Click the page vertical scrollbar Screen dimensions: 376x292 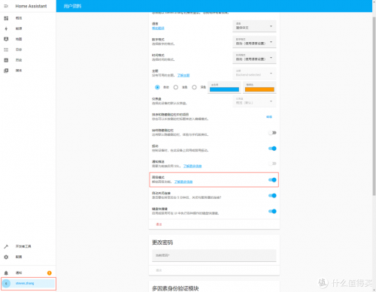374,107
